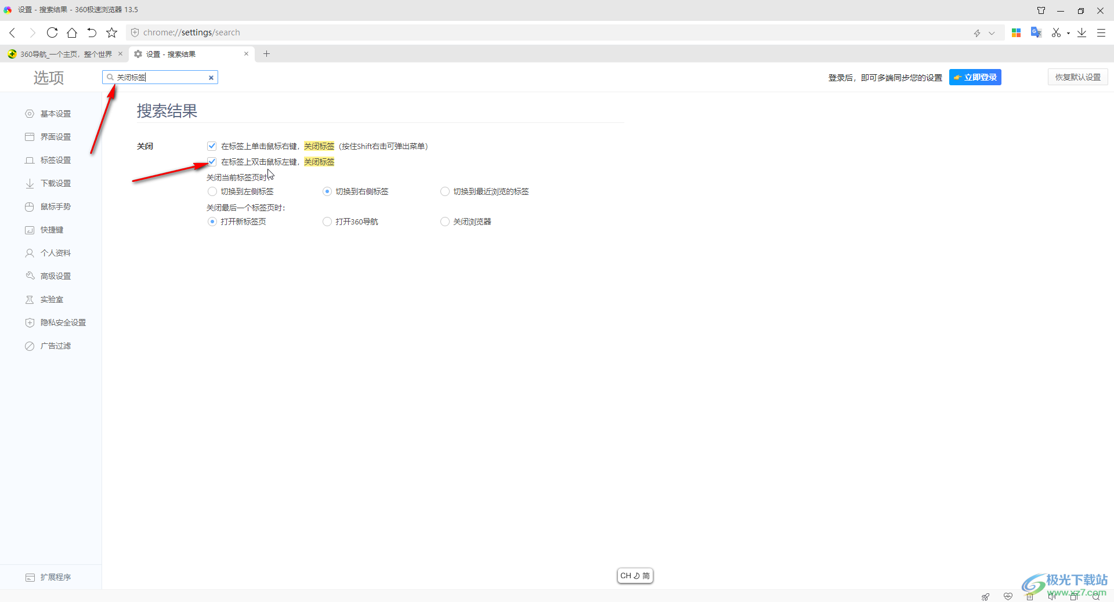The height and width of the screenshot is (602, 1114).
Task: Select 打开360导航 radio option
Action: tap(327, 222)
